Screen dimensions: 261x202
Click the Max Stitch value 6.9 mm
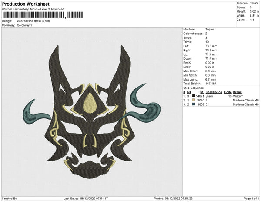pyautogui.click(x=211, y=71)
